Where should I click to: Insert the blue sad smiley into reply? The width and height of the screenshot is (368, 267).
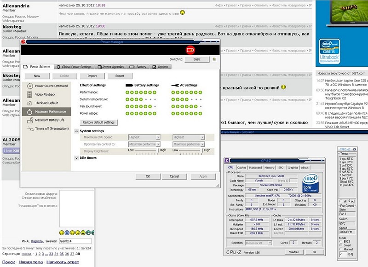[68, 233]
